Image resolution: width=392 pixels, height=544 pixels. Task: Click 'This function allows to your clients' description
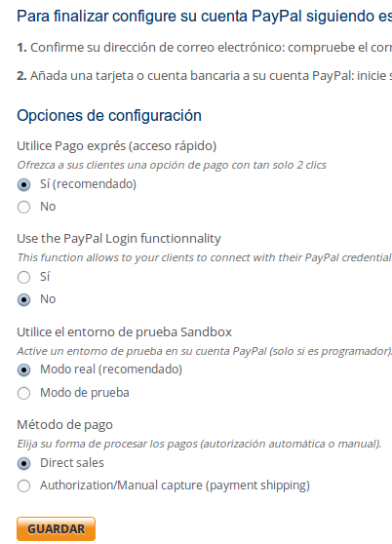pos(205,257)
